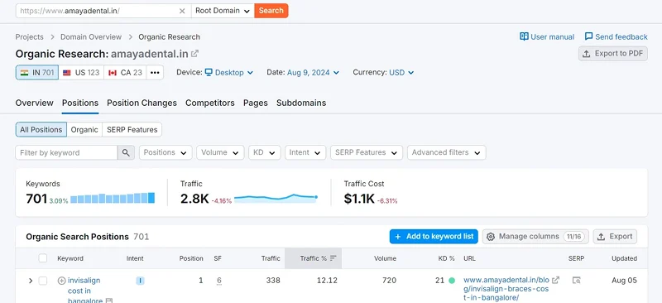Screen dimensions: 662x303
Task: Toggle checkbox for invisalign cost in bangalore
Action: pyautogui.click(x=43, y=281)
